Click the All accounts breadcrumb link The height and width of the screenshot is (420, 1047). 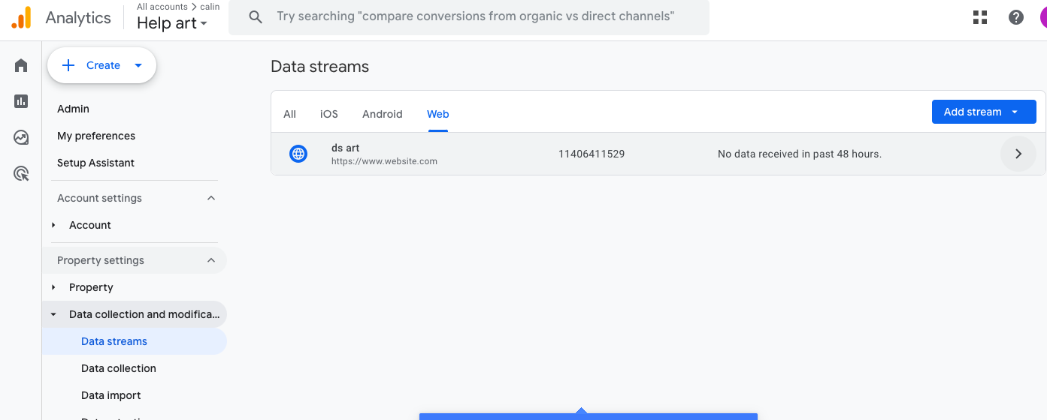click(162, 7)
